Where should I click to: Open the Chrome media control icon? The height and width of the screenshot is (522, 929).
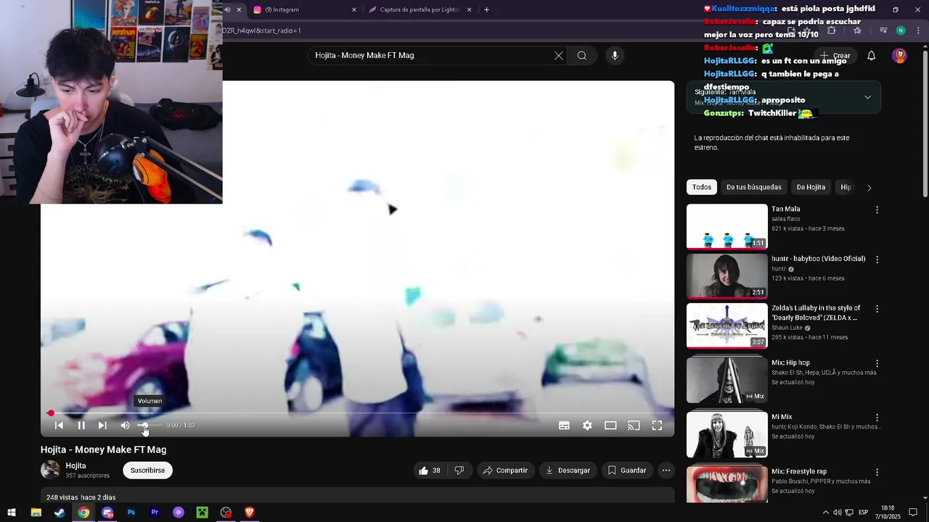[x=883, y=30]
